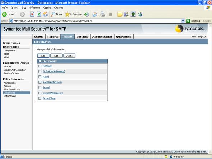
Task: Switch to the Reports tab
Action: click(x=53, y=37)
